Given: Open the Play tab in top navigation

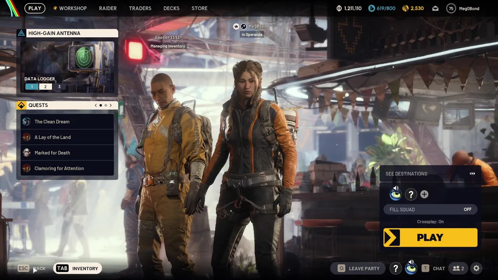Looking at the screenshot, I should pos(35,8).
